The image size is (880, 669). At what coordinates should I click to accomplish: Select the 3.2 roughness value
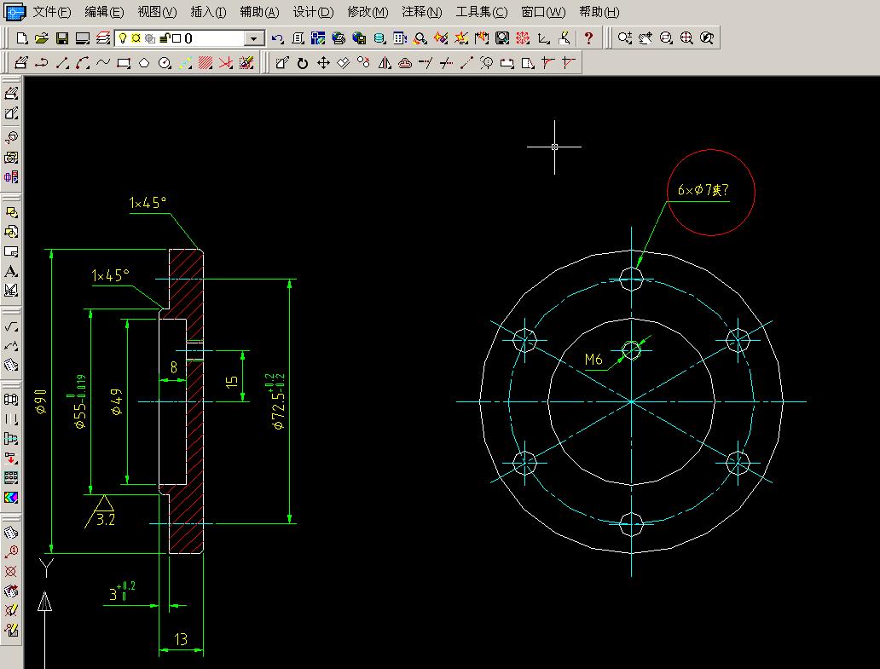pos(106,519)
